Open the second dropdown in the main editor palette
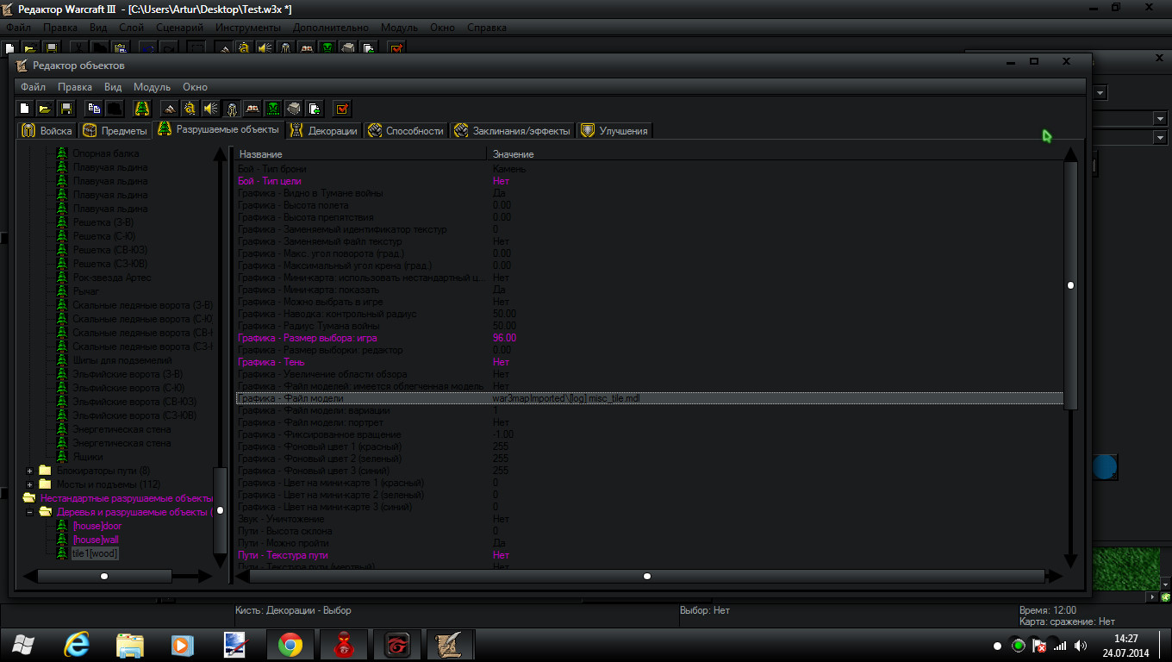Image resolution: width=1172 pixels, height=662 pixels. (1160, 117)
